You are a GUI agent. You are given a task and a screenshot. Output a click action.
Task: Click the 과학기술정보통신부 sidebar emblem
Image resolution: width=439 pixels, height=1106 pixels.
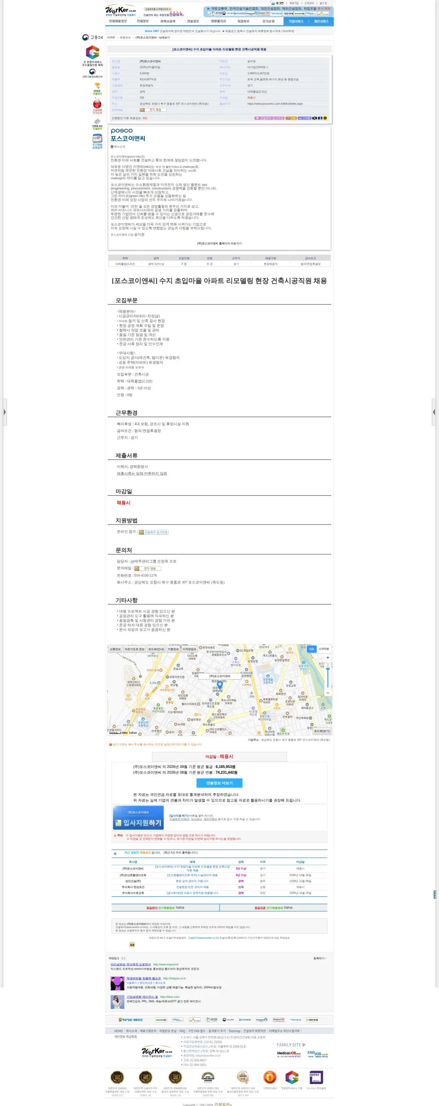[x=92, y=74]
